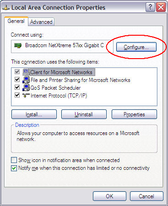Click the network connection icon in title bar
The height and width of the screenshot is (206, 168).
click(x=6, y=7)
